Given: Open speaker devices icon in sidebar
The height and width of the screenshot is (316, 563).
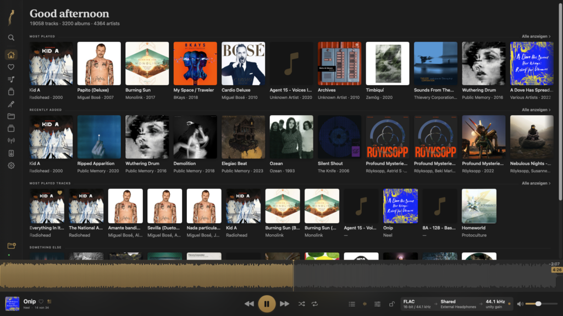Looking at the screenshot, I should coord(11,154).
